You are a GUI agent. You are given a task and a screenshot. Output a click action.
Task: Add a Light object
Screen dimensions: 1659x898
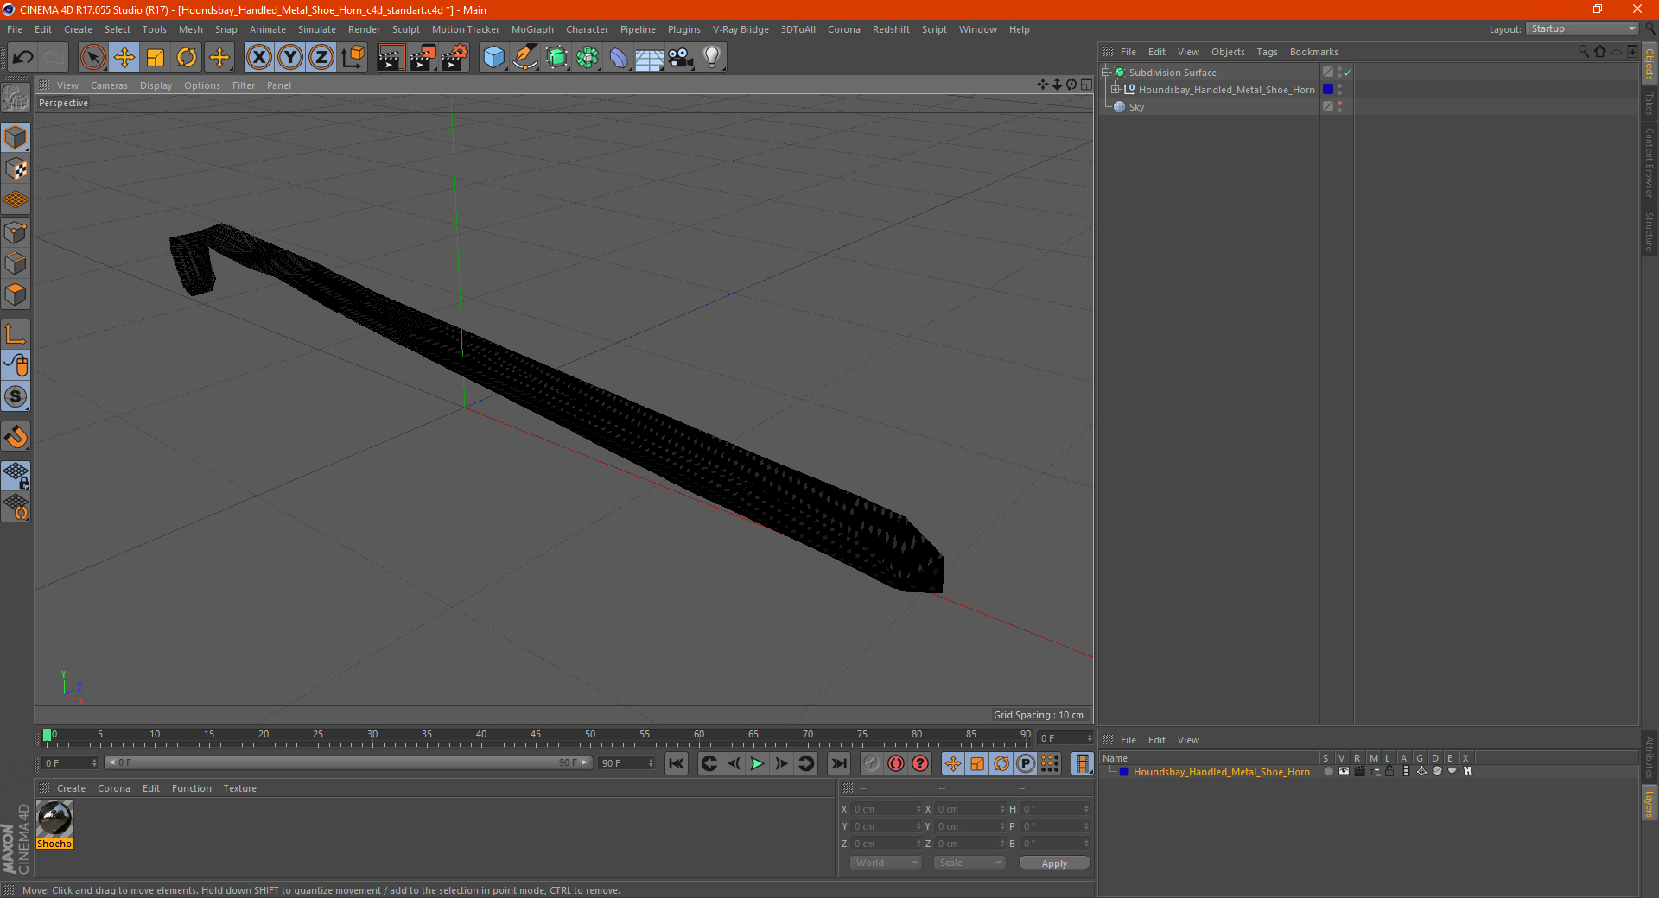point(712,58)
